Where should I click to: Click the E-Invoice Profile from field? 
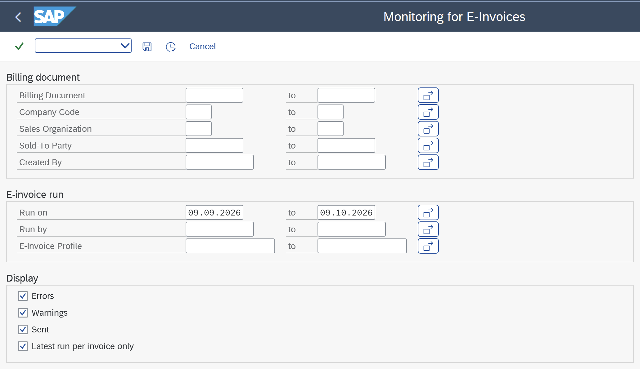coord(230,246)
